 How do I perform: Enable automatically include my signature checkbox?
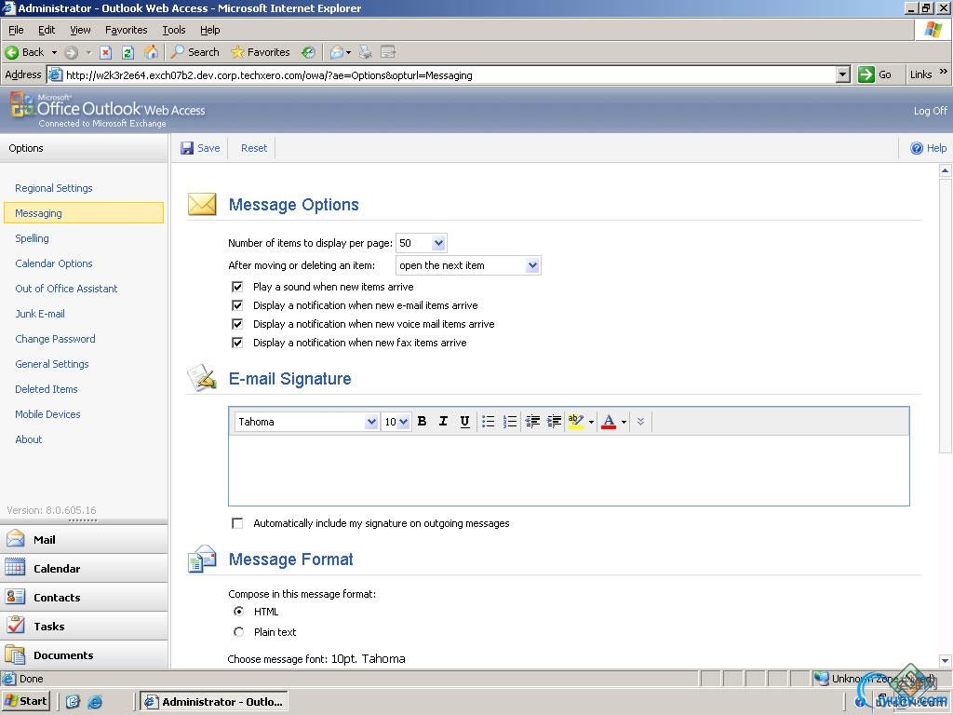click(x=237, y=523)
